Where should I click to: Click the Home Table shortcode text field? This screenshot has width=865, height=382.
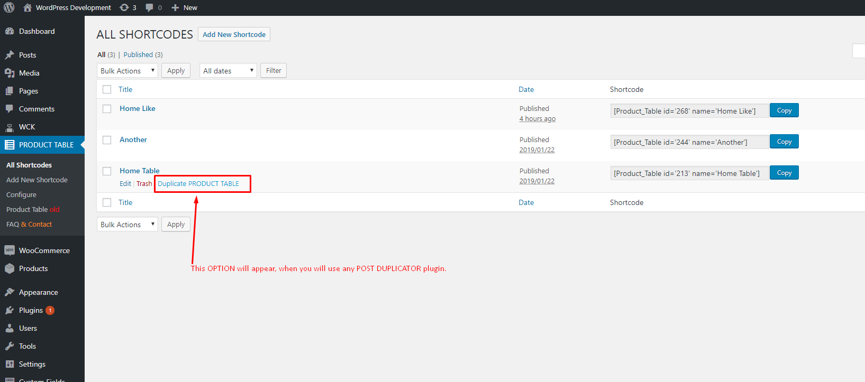tap(689, 173)
